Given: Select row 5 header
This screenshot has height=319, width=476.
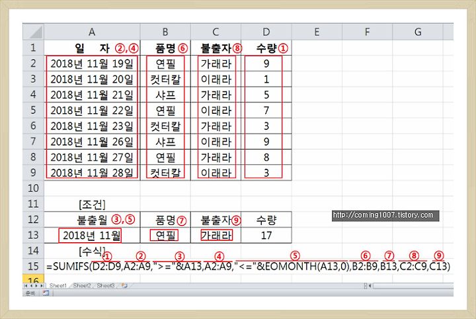Looking at the screenshot, I should [x=33, y=110].
